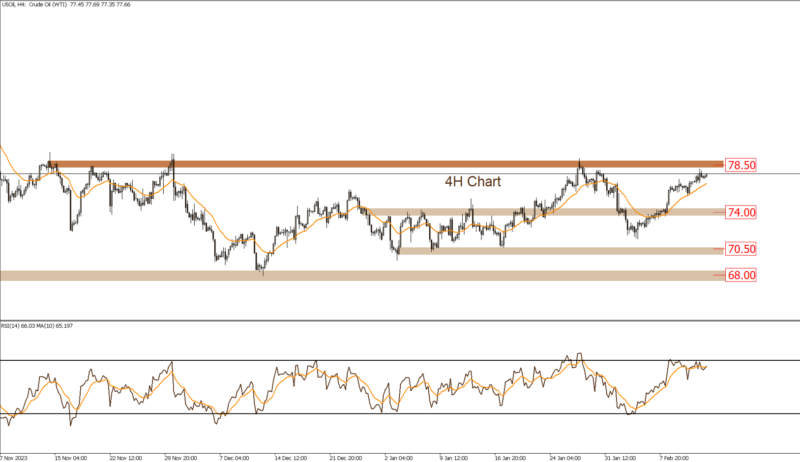Select the 4H Chart text annotation

tap(473, 181)
